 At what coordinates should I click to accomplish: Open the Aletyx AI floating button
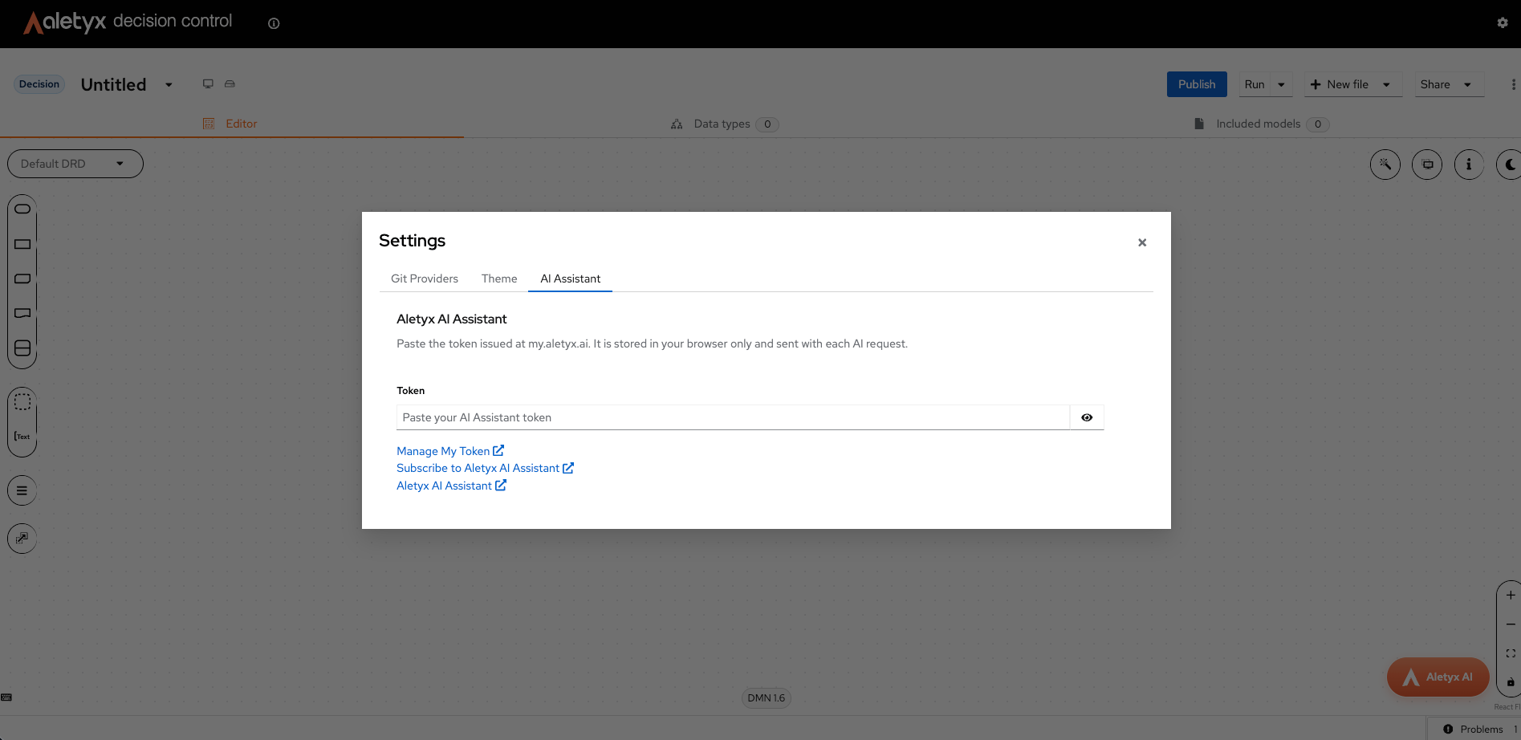click(1438, 677)
